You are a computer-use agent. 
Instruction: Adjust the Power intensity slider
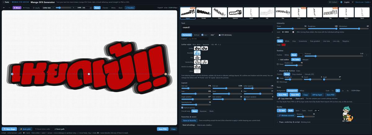coord(291,28)
